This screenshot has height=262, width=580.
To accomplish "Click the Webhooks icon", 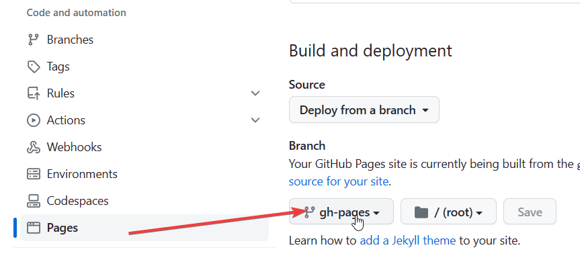I will coord(34,147).
